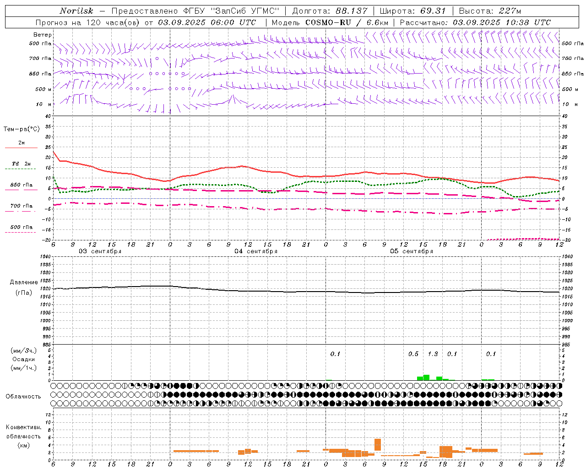Click the "Td 2м" dew point legend entry
Viewport: 586px width, 468px height.
[22, 164]
